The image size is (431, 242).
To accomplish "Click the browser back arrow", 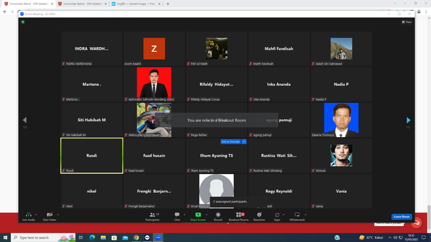I will pos(5,12).
